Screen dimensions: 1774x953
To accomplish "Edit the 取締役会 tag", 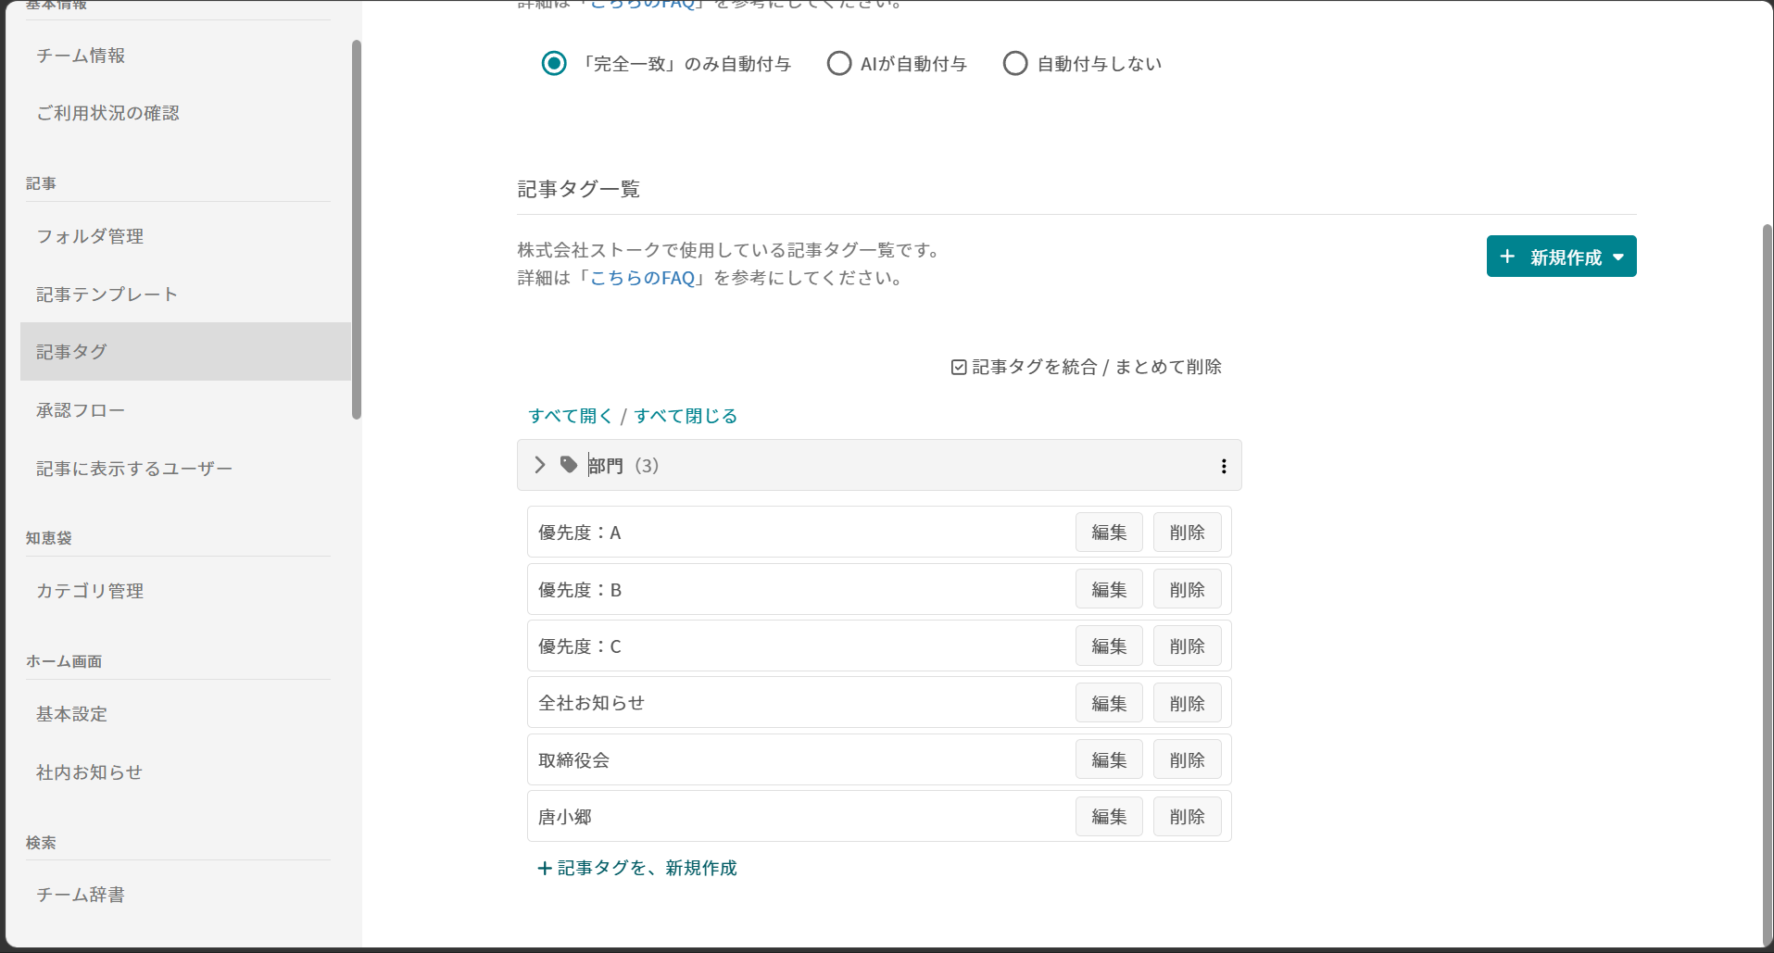I will (x=1109, y=760).
